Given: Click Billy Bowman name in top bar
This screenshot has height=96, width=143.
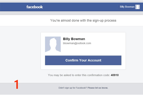Looking at the screenshot, I should tap(127, 7).
